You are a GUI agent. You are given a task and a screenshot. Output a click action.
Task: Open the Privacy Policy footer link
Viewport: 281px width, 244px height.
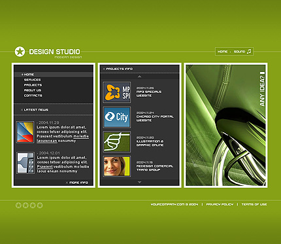220,204
